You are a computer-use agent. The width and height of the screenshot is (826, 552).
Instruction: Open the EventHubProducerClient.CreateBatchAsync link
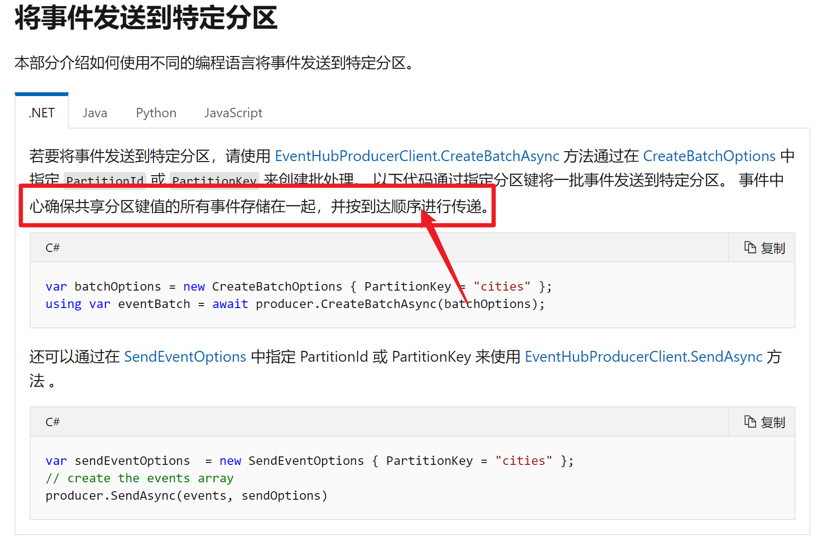click(x=417, y=156)
